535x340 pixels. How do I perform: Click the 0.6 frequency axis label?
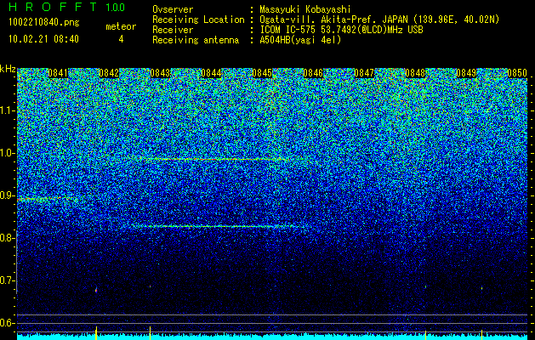pyautogui.click(x=7, y=323)
